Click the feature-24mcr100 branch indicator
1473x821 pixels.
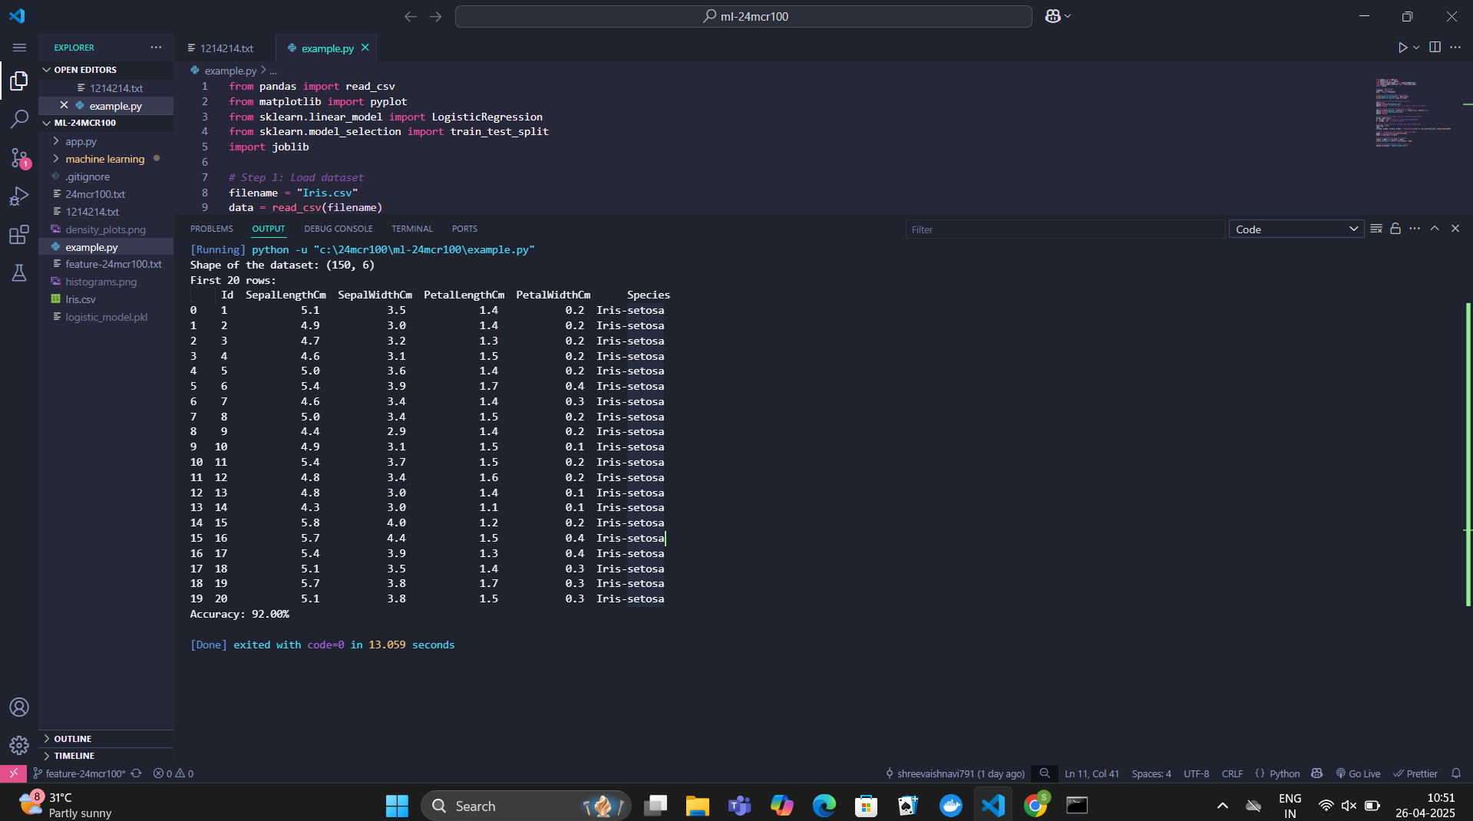[79, 773]
